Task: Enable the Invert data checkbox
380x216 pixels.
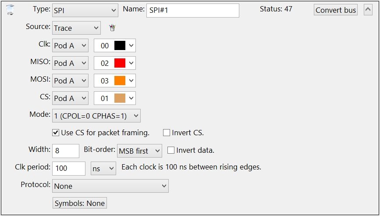Action: pyautogui.click(x=171, y=150)
